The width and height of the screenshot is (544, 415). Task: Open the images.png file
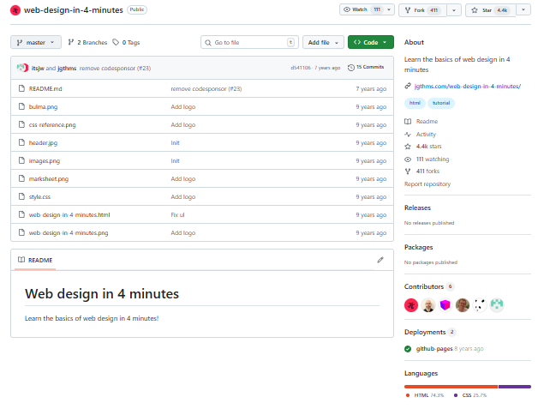(x=45, y=160)
